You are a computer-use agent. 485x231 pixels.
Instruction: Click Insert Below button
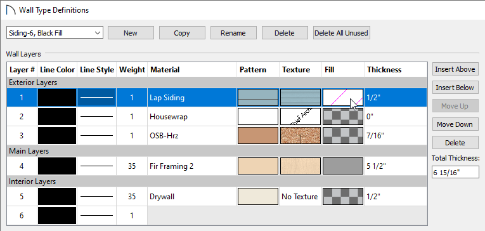tap(455, 88)
